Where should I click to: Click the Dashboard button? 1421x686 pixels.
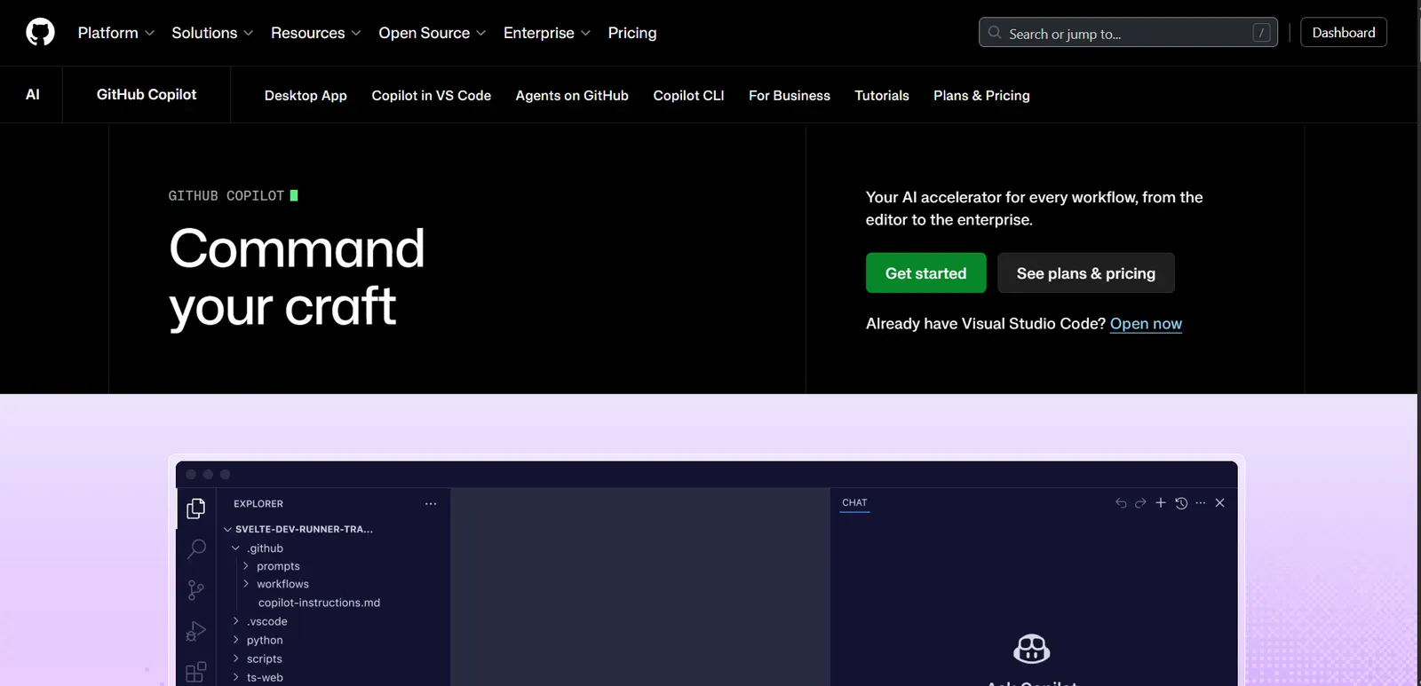[x=1344, y=33]
